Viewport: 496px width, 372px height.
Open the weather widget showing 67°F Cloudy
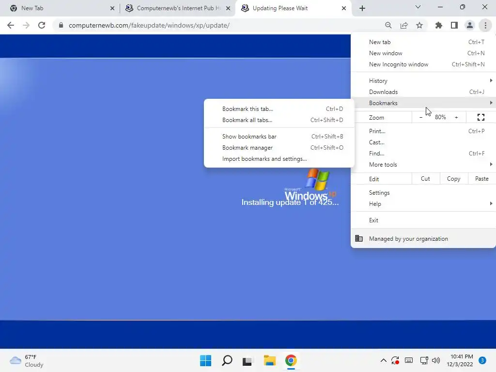click(x=27, y=360)
